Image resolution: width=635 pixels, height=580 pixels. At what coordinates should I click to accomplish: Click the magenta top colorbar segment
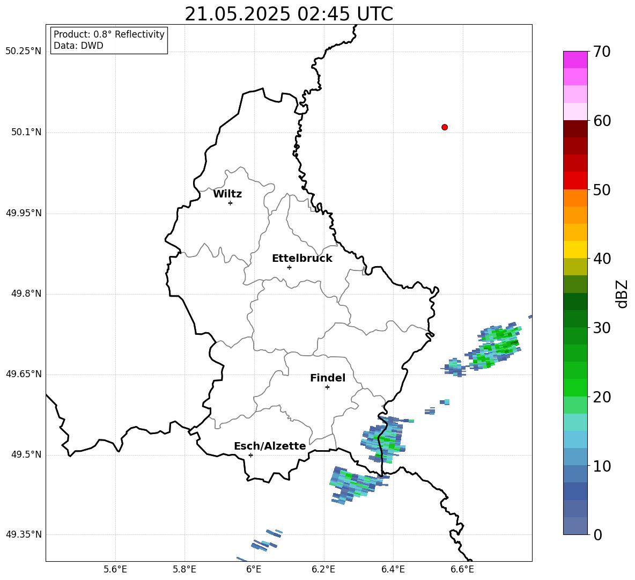click(x=575, y=60)
